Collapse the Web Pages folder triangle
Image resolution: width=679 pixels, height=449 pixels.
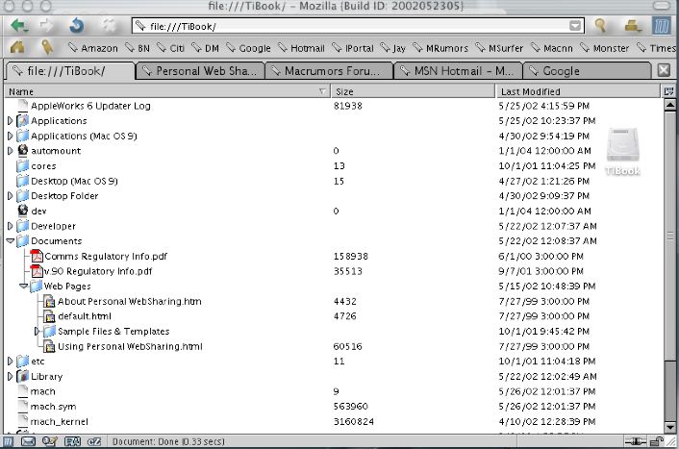coord(24,287)
